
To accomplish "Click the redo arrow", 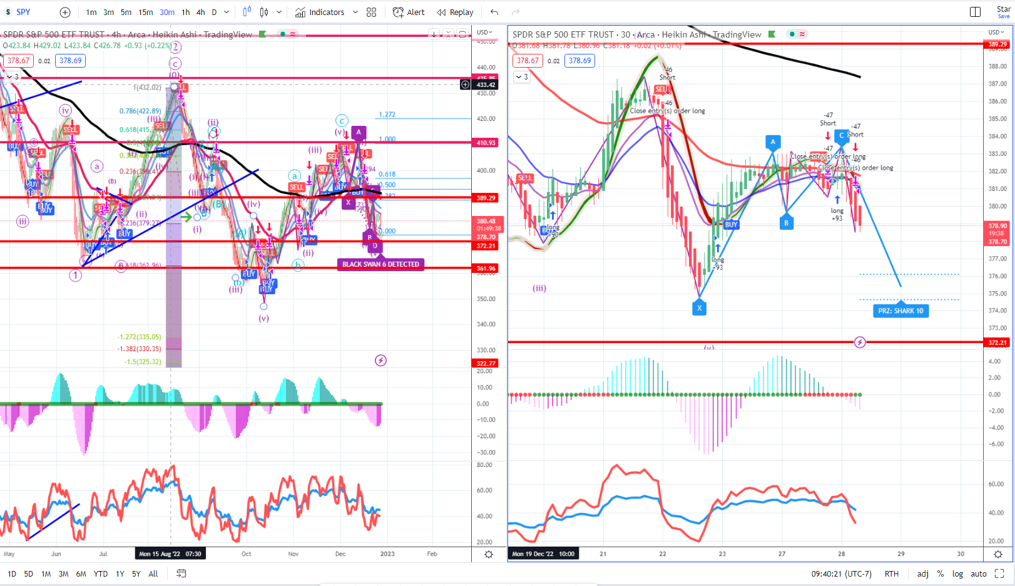I will (x=516, y=12).
